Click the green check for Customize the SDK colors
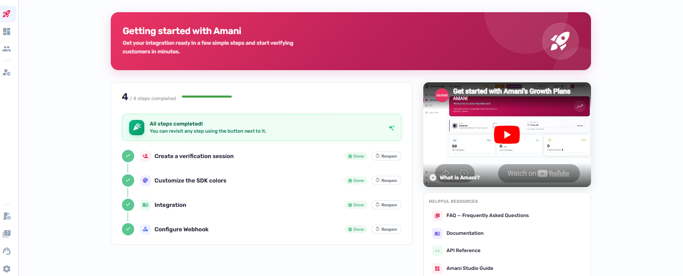Image resolution: width=683 pixels, height=276 pixels. [128, 180]
